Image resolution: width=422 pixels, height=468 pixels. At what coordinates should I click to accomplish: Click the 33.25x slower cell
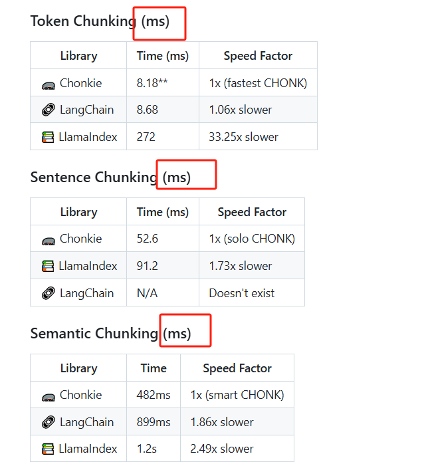258,136
